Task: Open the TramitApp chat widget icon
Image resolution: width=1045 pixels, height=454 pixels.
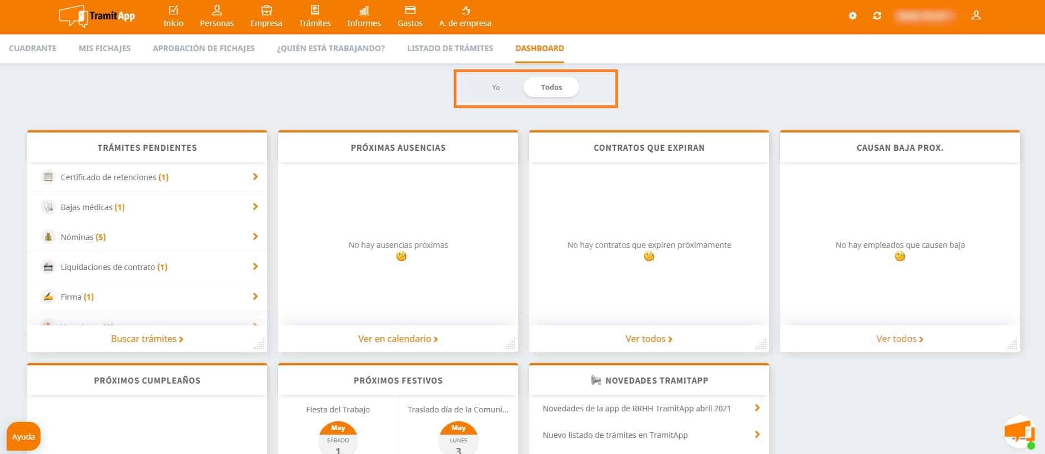Action: tap(1020, 432)
